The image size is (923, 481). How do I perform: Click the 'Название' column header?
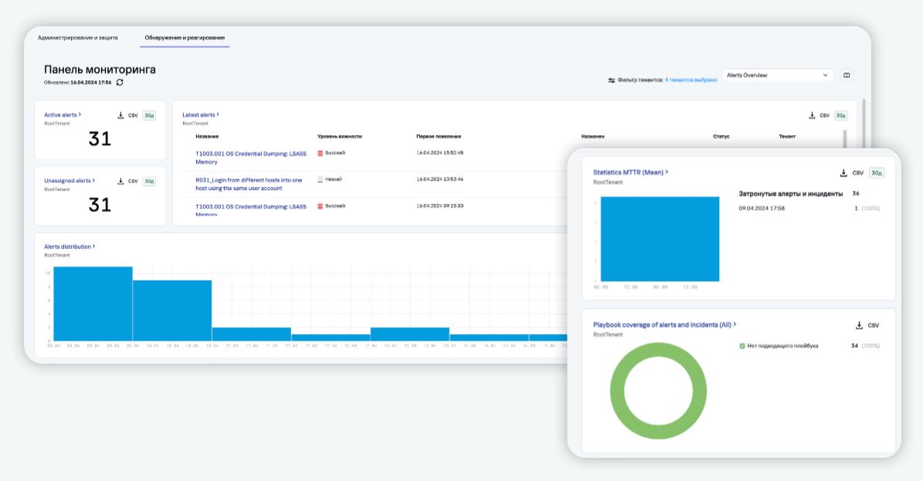point(207,137)
